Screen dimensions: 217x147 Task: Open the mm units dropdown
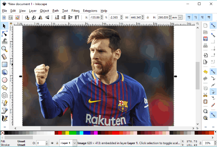click(x=177, y=17)
